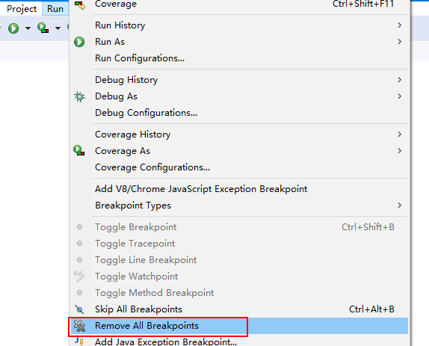Select Coverage with Ctrl+Shift+F11 shortcut
This screenshot has height=346, width=429.
pos(239,4)
